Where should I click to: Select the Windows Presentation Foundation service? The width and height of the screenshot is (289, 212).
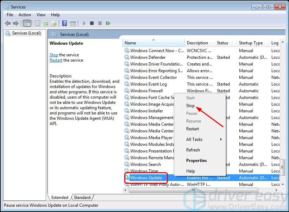click(152, 151)
